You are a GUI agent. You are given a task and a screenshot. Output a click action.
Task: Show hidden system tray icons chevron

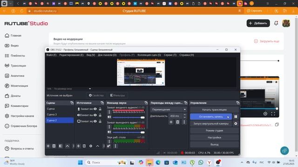click(x=242, y=162)
